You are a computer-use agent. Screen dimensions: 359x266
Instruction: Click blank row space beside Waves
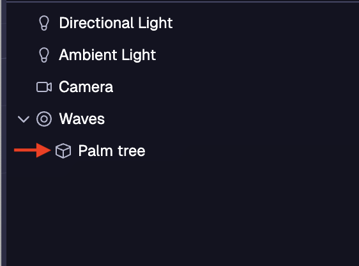pos(231,119)
